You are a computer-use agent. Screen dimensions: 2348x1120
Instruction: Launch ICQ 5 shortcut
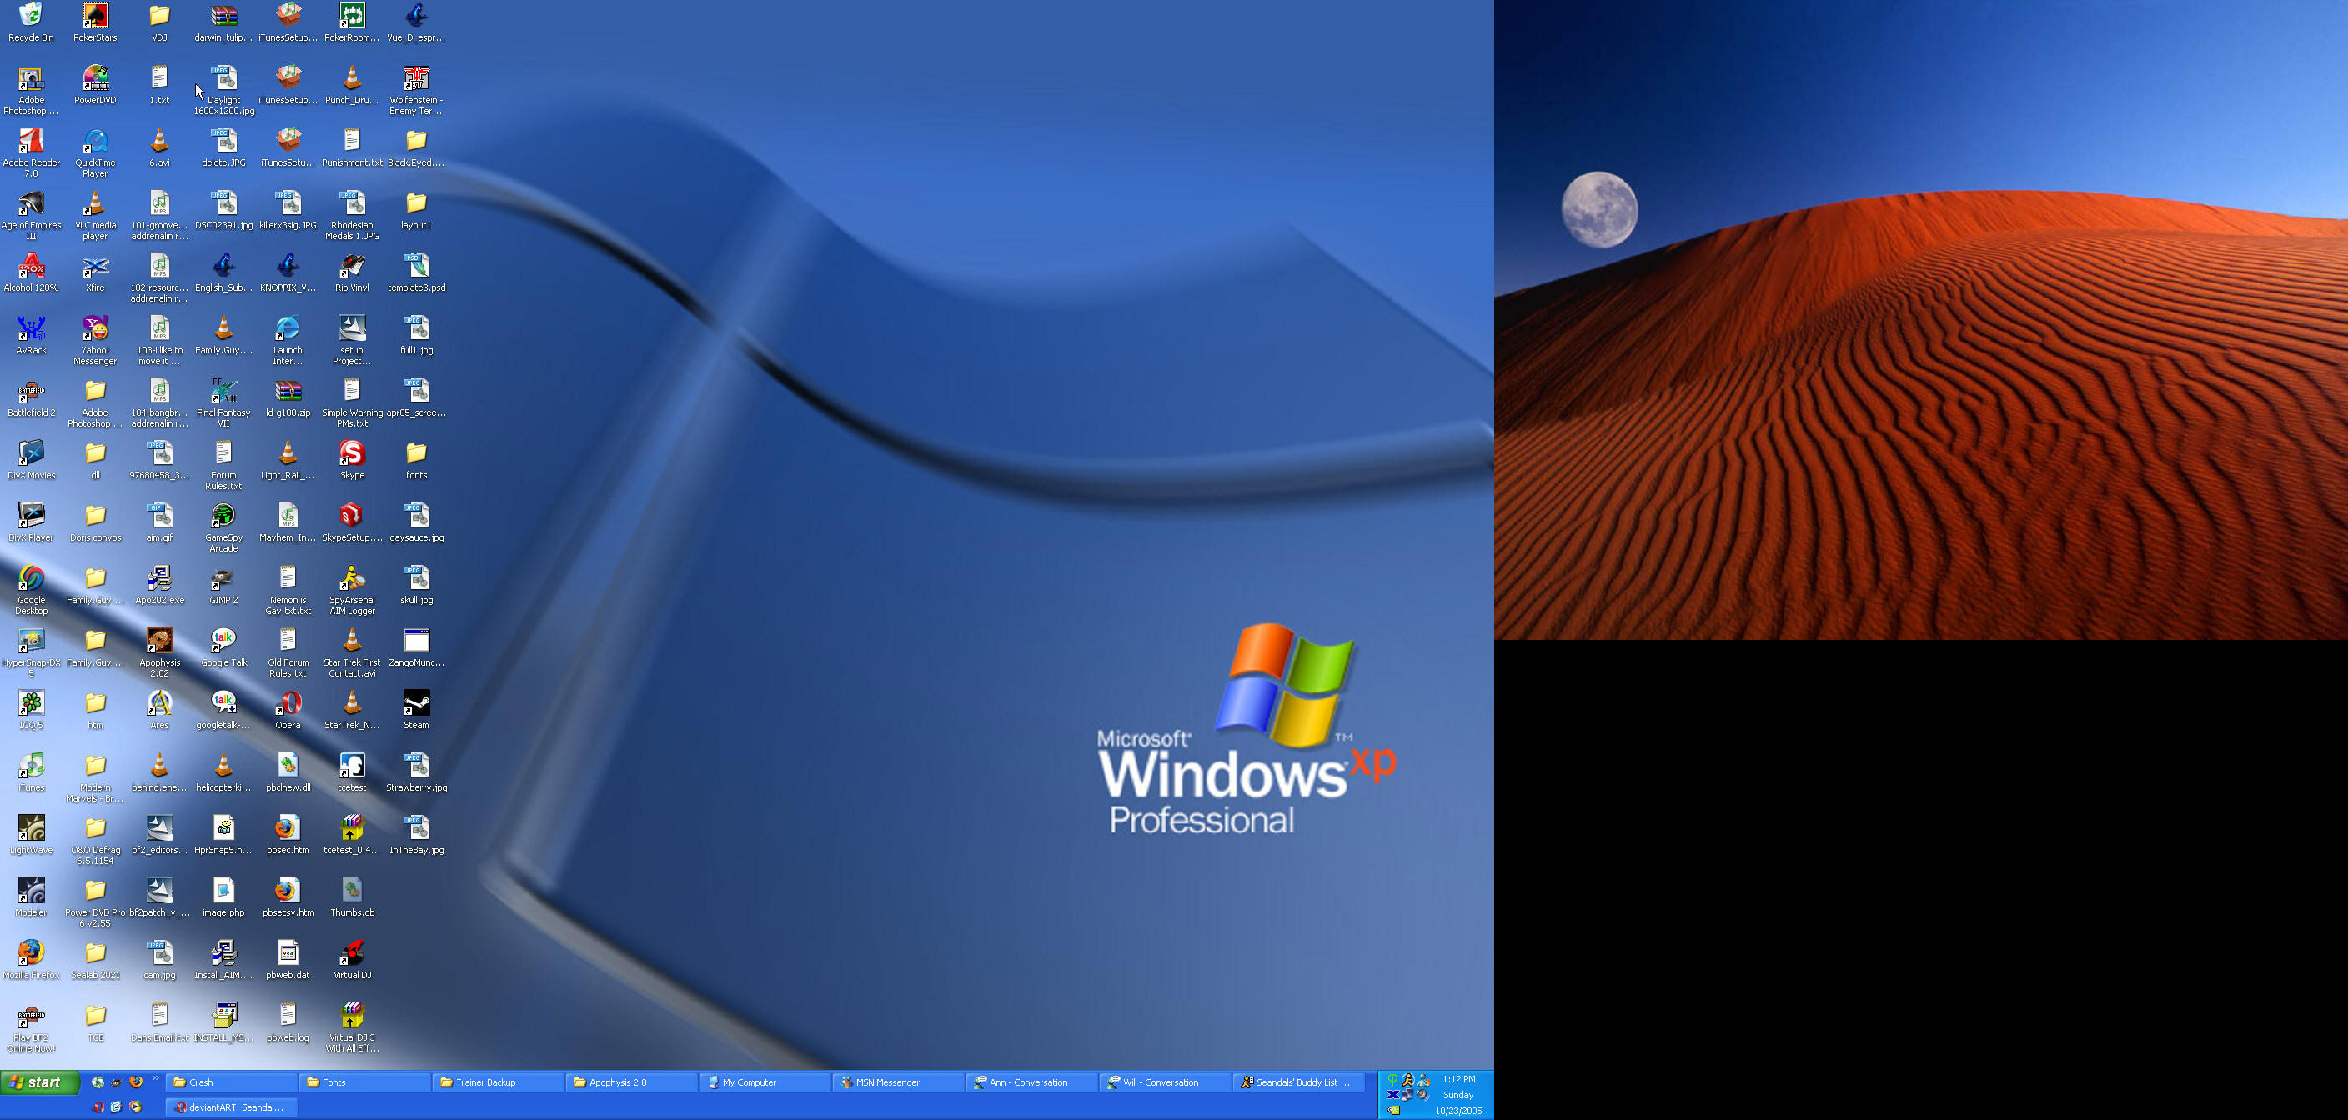31,710
